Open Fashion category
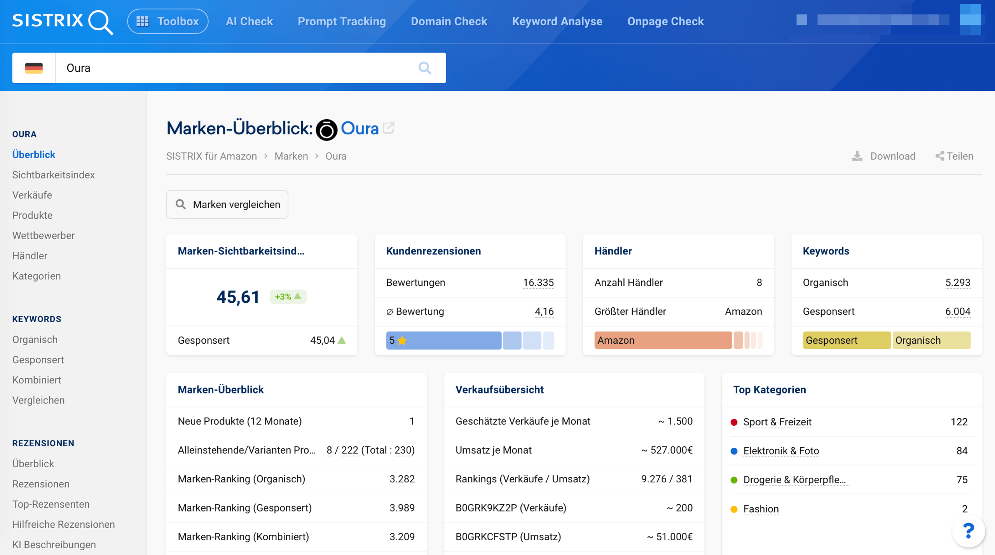The image size is (995, 555). point(761,509)
